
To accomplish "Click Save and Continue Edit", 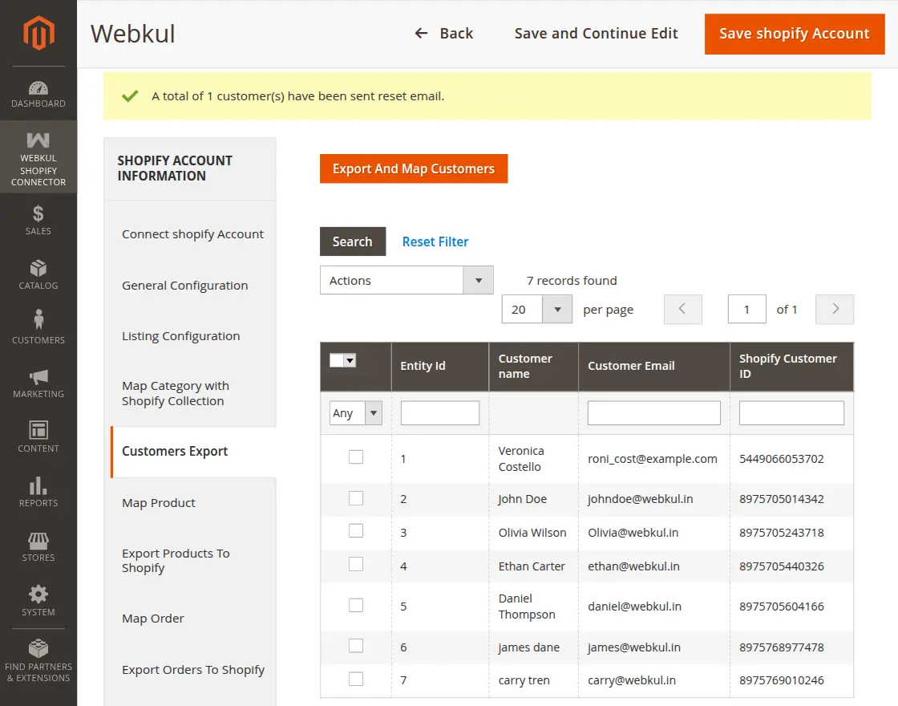I will (596, 33).
